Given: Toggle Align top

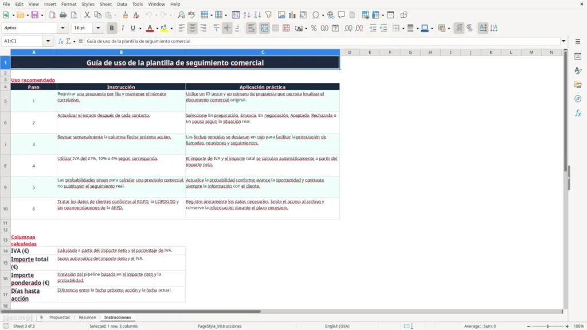Looking at the screenshot, I should [216, 28].
